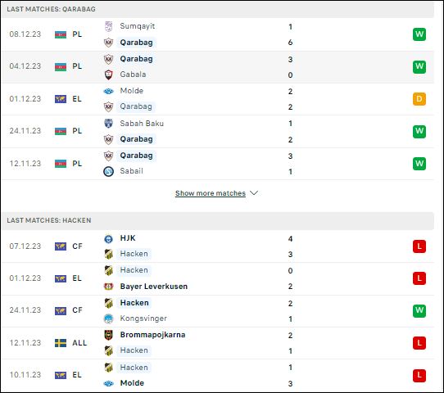Click green W badge for Sumqayit match
The width and height of the screenshot is (444, 393).
pyautogui.click(x=419, y=34)
